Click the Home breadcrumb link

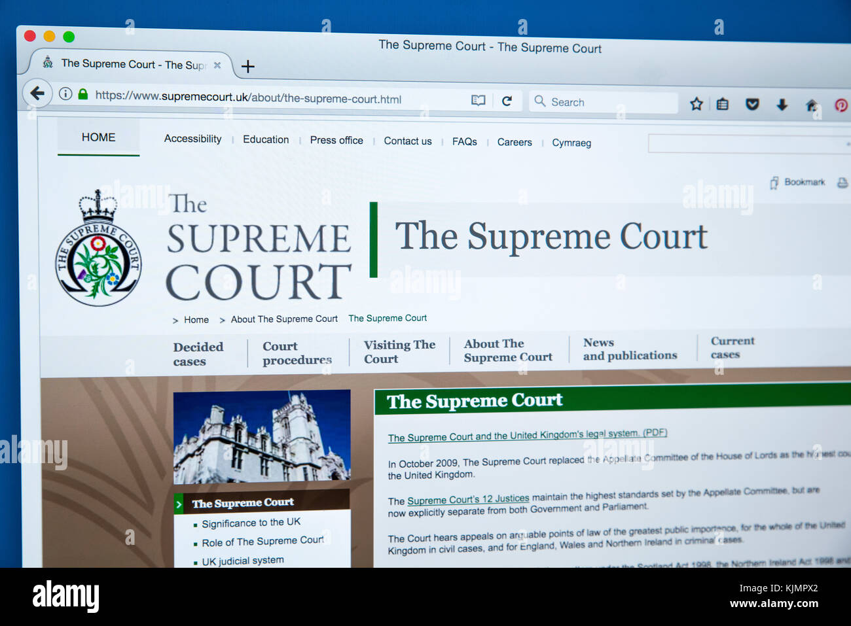tap(196, 320)
